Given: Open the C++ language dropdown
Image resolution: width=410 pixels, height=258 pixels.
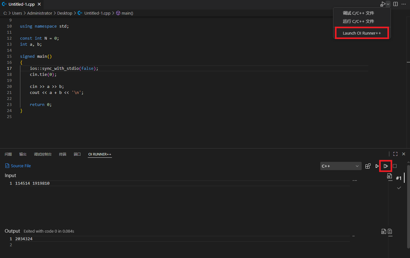Looking at the screenshot, I should pos(341,166).
